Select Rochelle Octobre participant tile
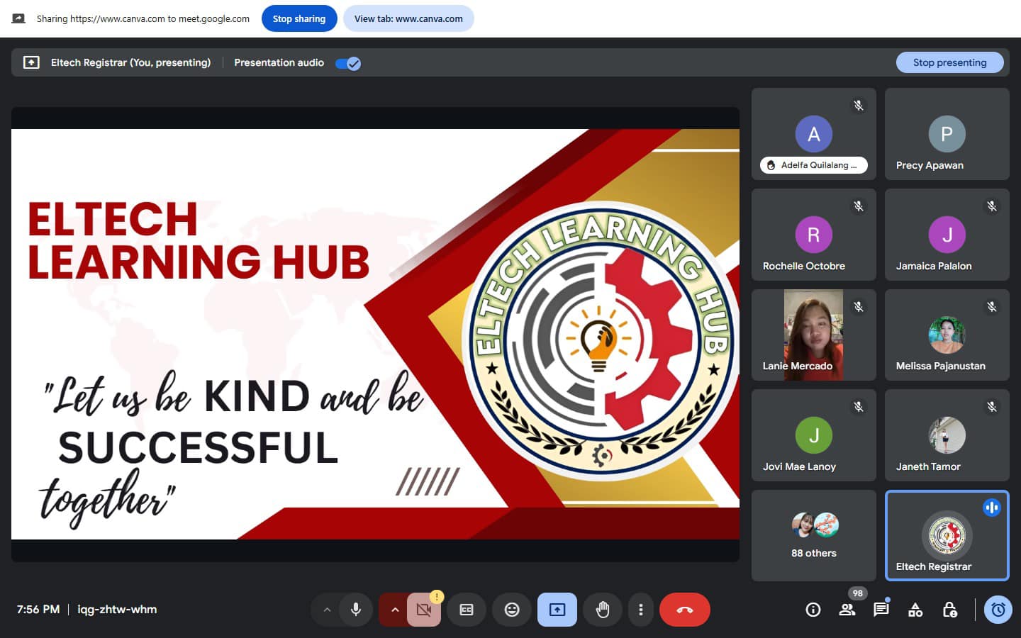1021x638 pixels. [814, 235]
